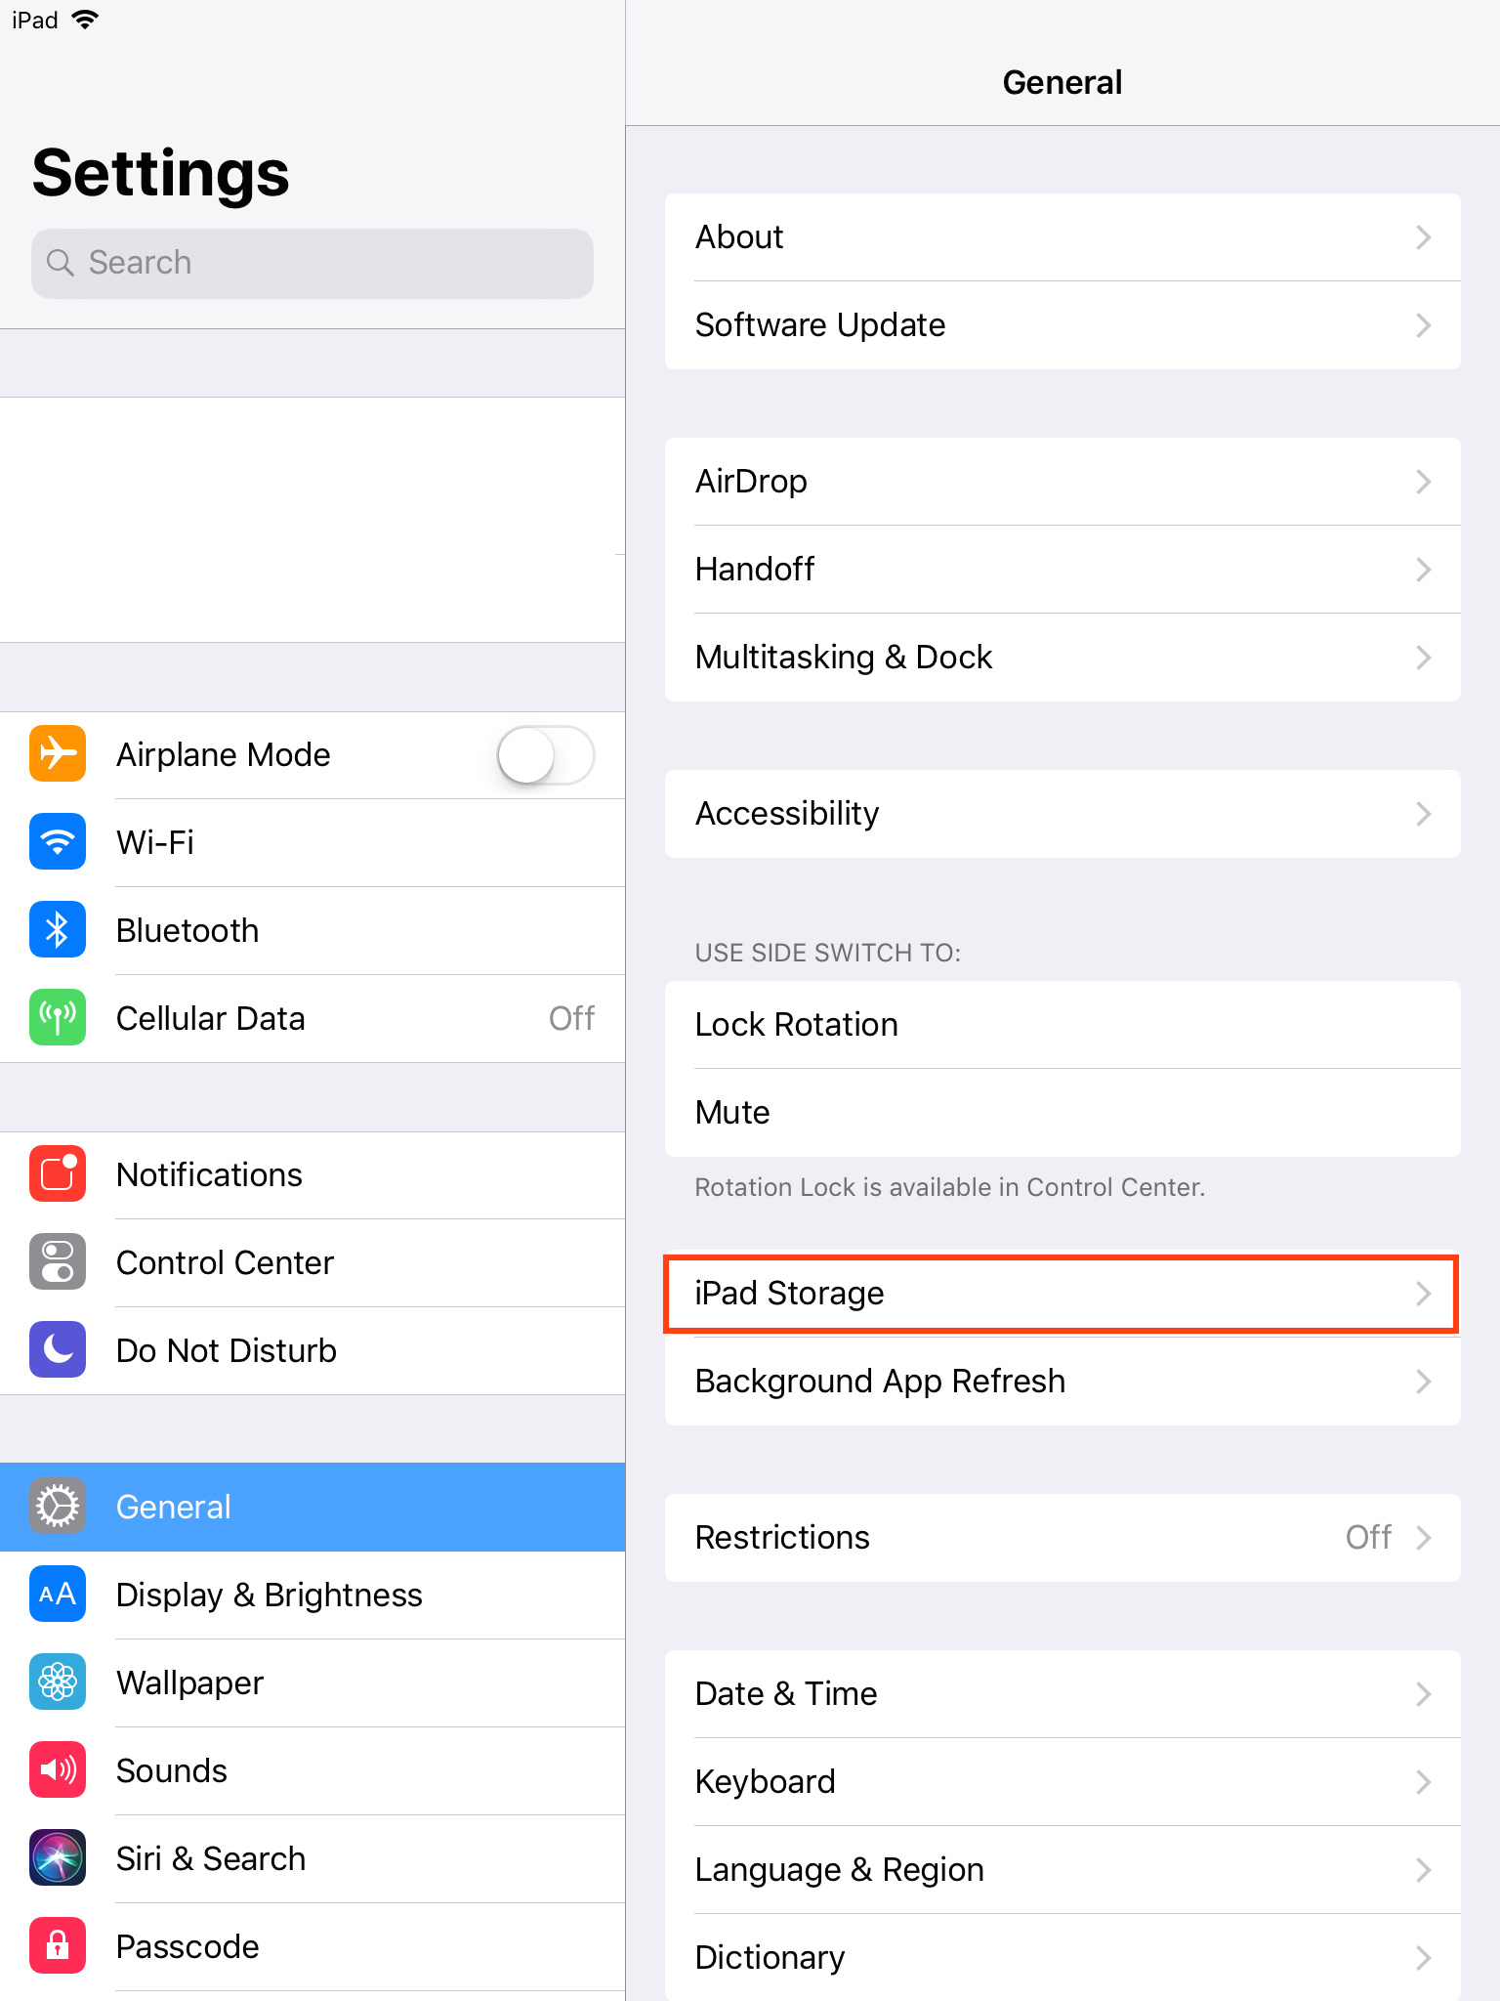Expand Restrictions using the chevron
Image resolution: width=1500 pixels, height=2001 pixels.
click(1424, 1538)
